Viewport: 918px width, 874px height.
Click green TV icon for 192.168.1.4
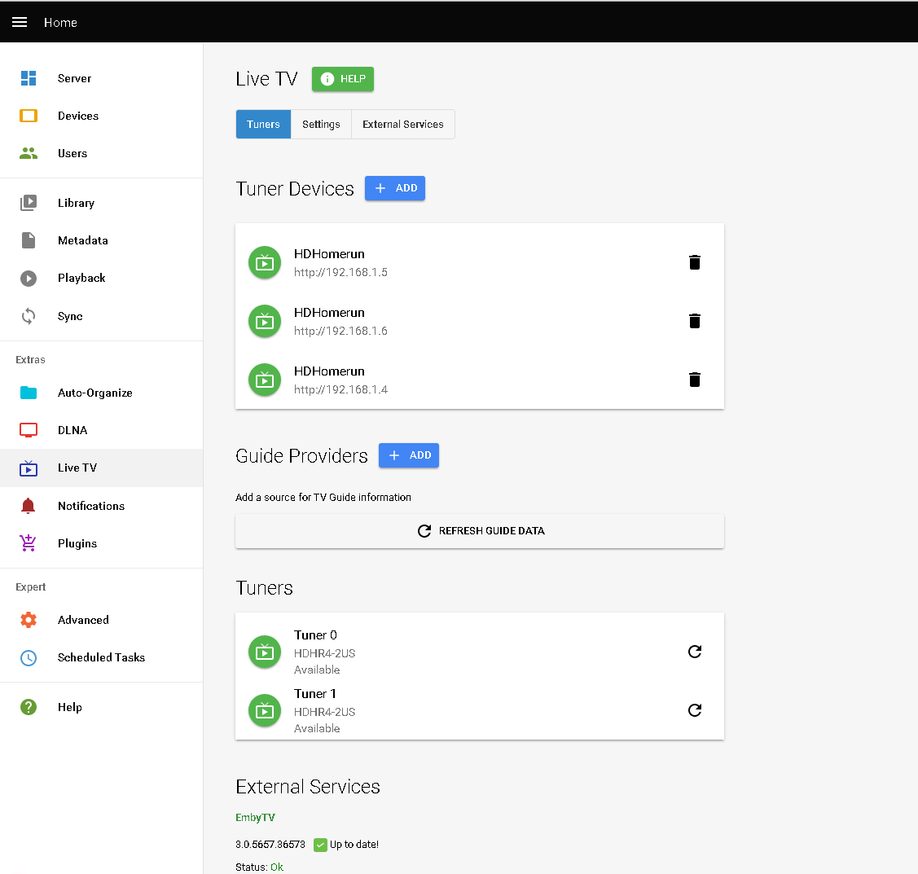[x=265, y=380]
